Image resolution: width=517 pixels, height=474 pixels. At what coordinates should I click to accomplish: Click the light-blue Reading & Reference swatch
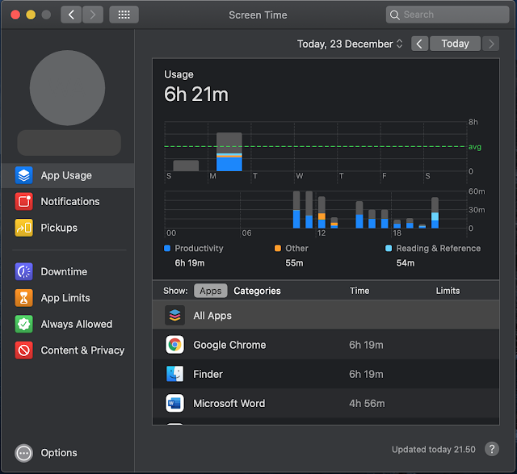coord(389,248)
